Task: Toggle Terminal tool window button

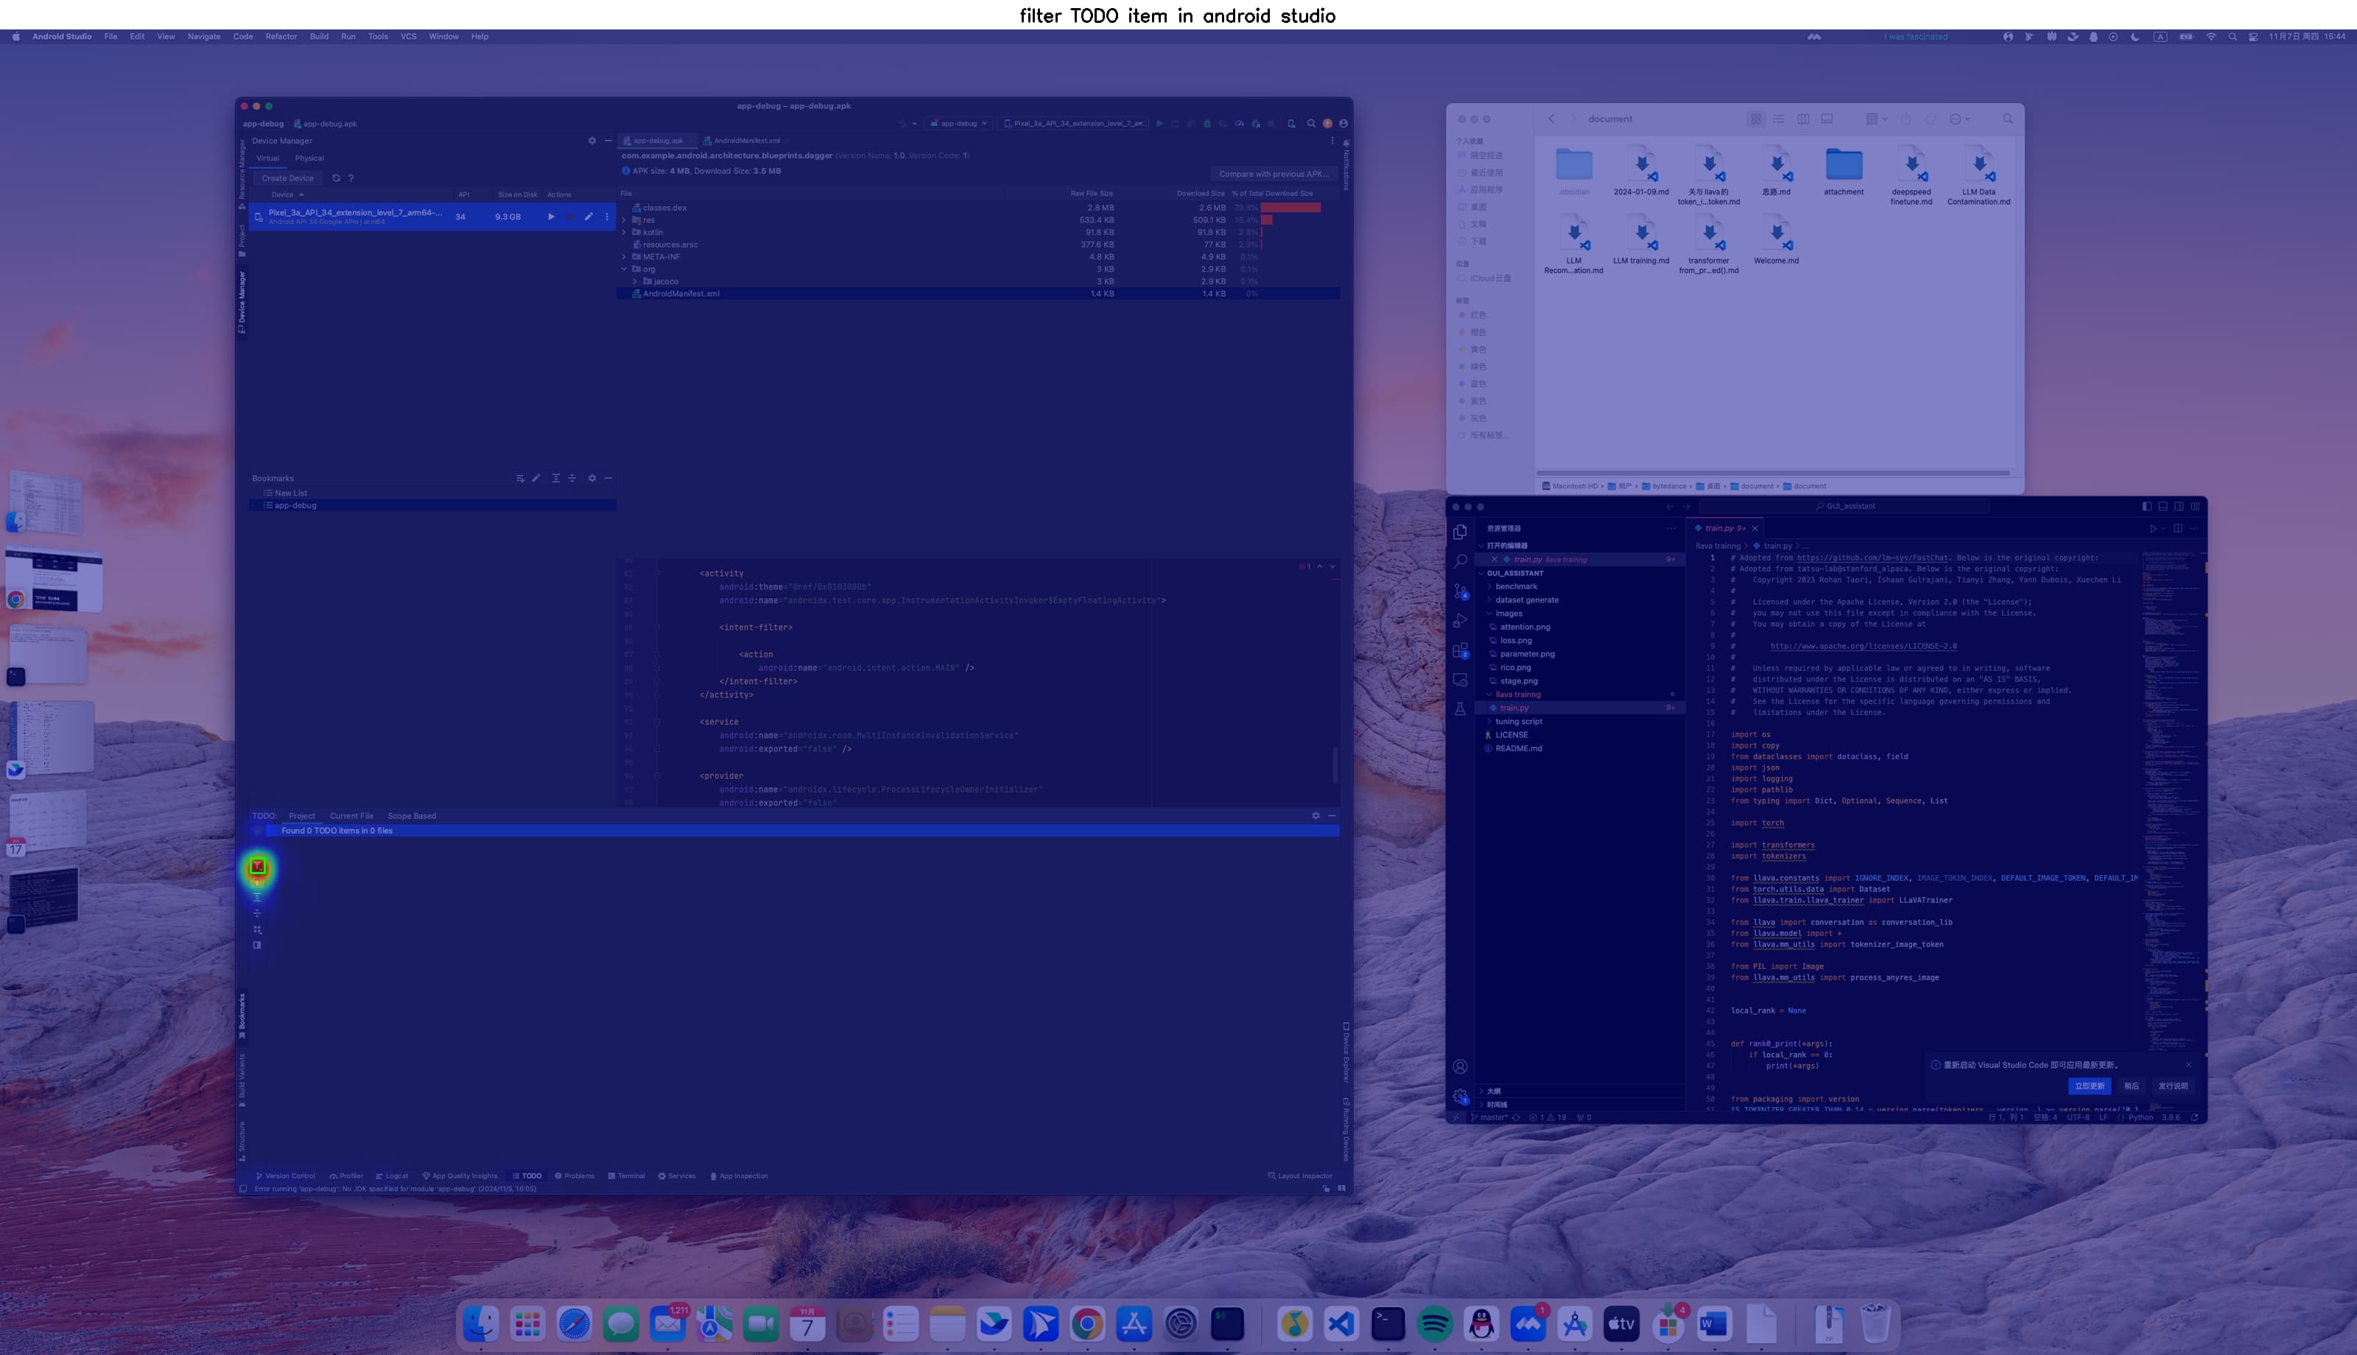Action: [626, 1175]
